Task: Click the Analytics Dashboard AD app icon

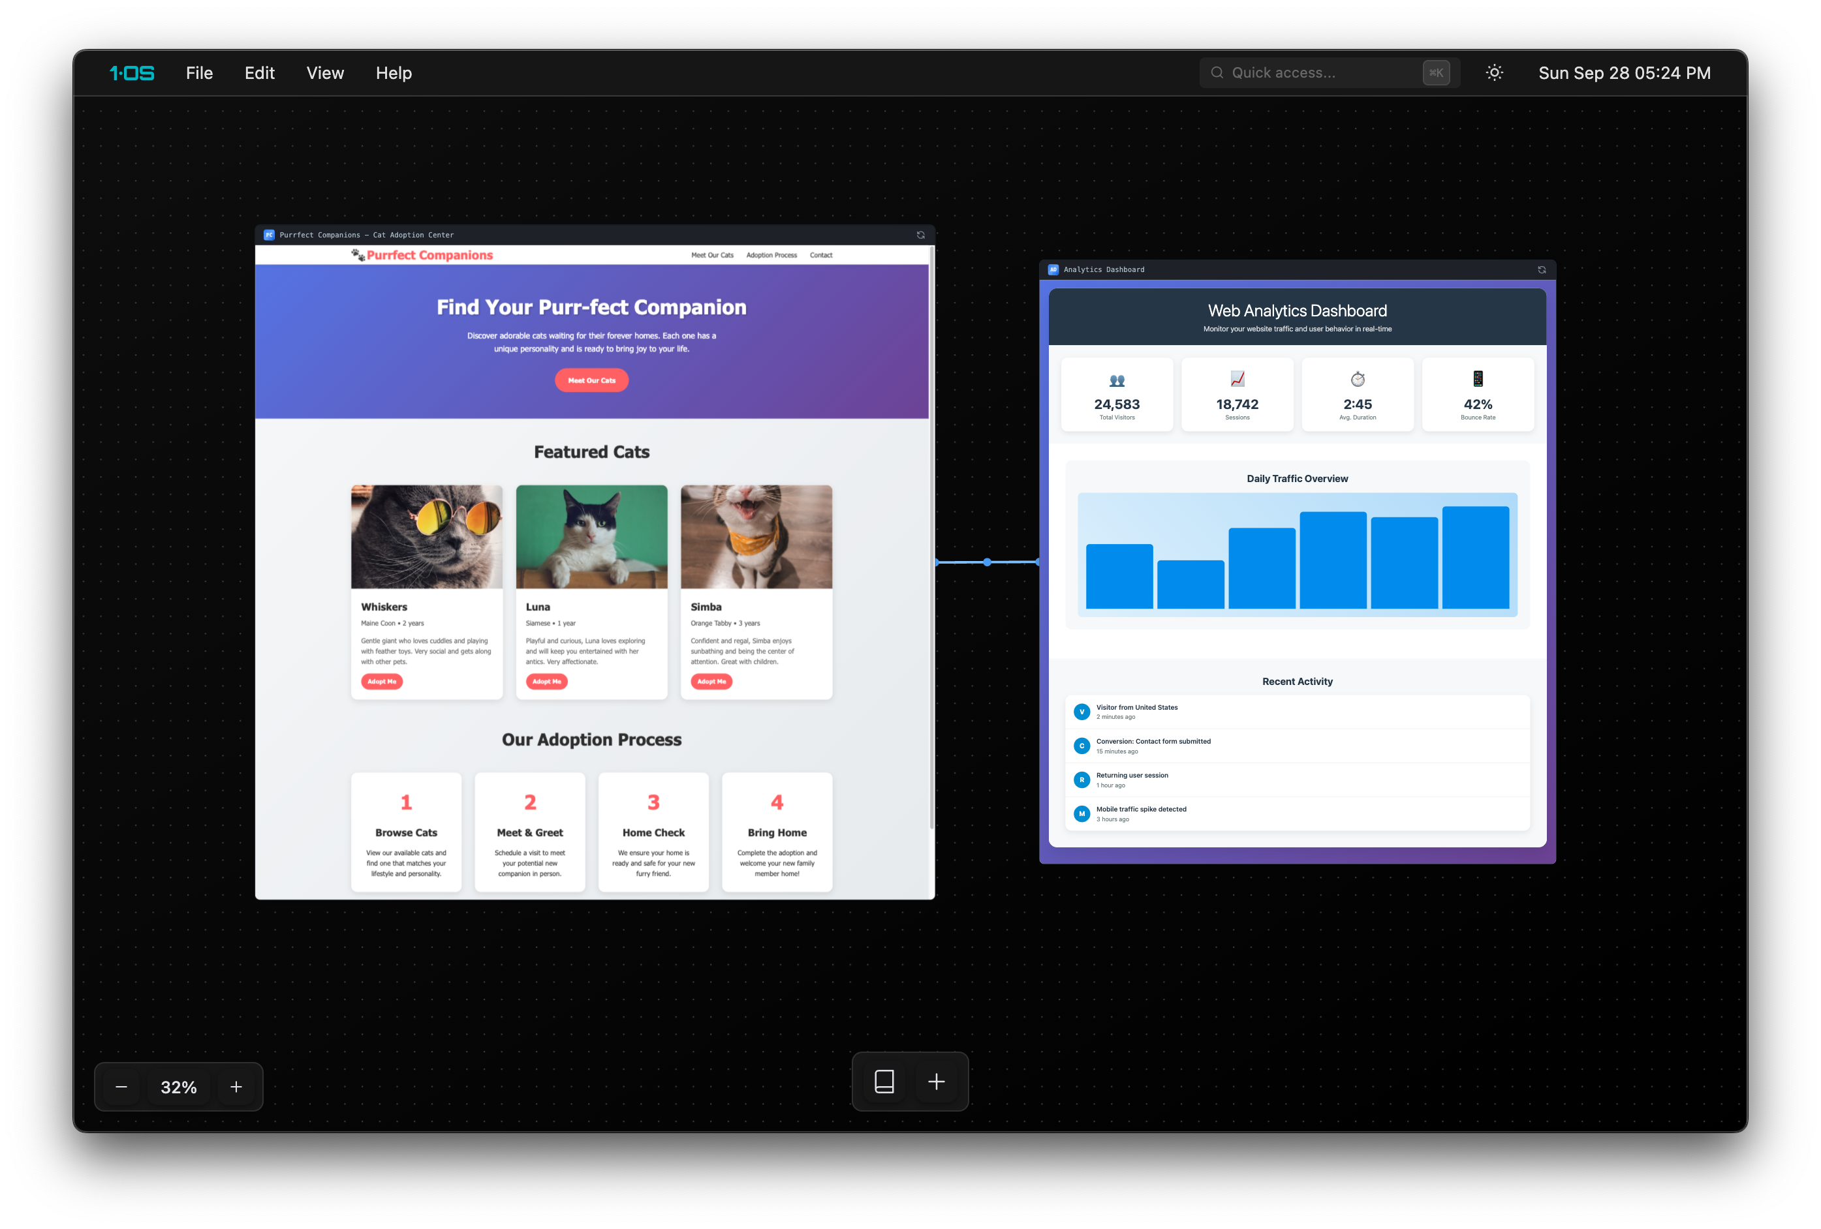Action: point(1053,269)
